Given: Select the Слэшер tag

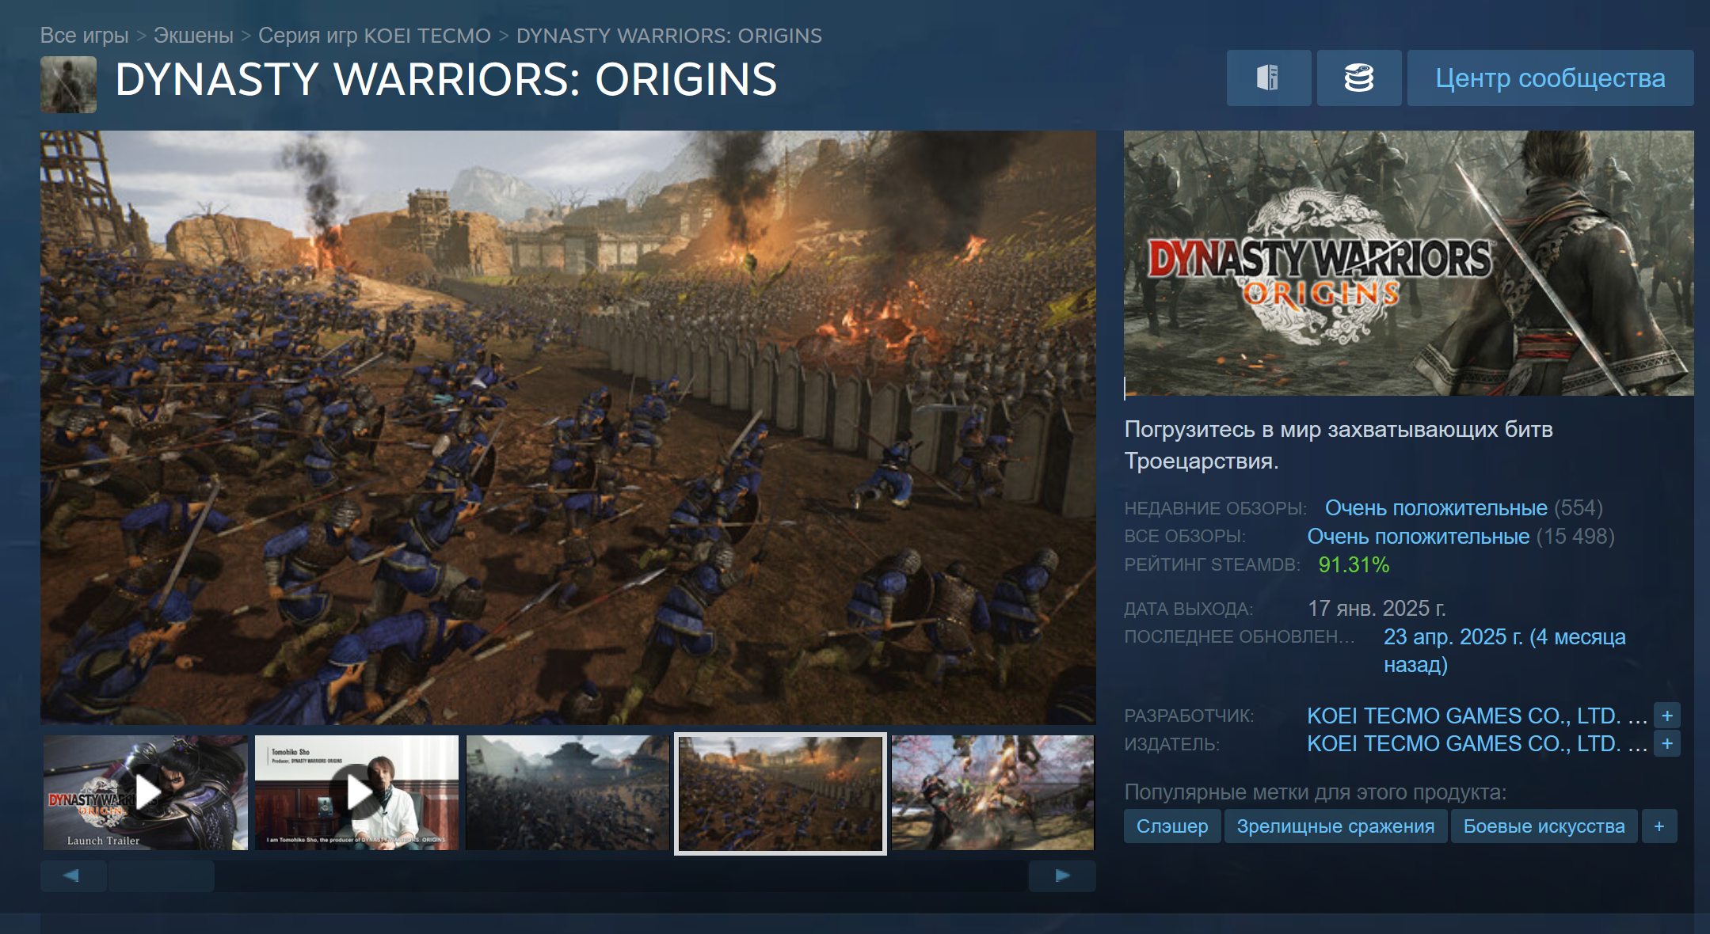Looking at the screenshot, I should point(1171,826).
